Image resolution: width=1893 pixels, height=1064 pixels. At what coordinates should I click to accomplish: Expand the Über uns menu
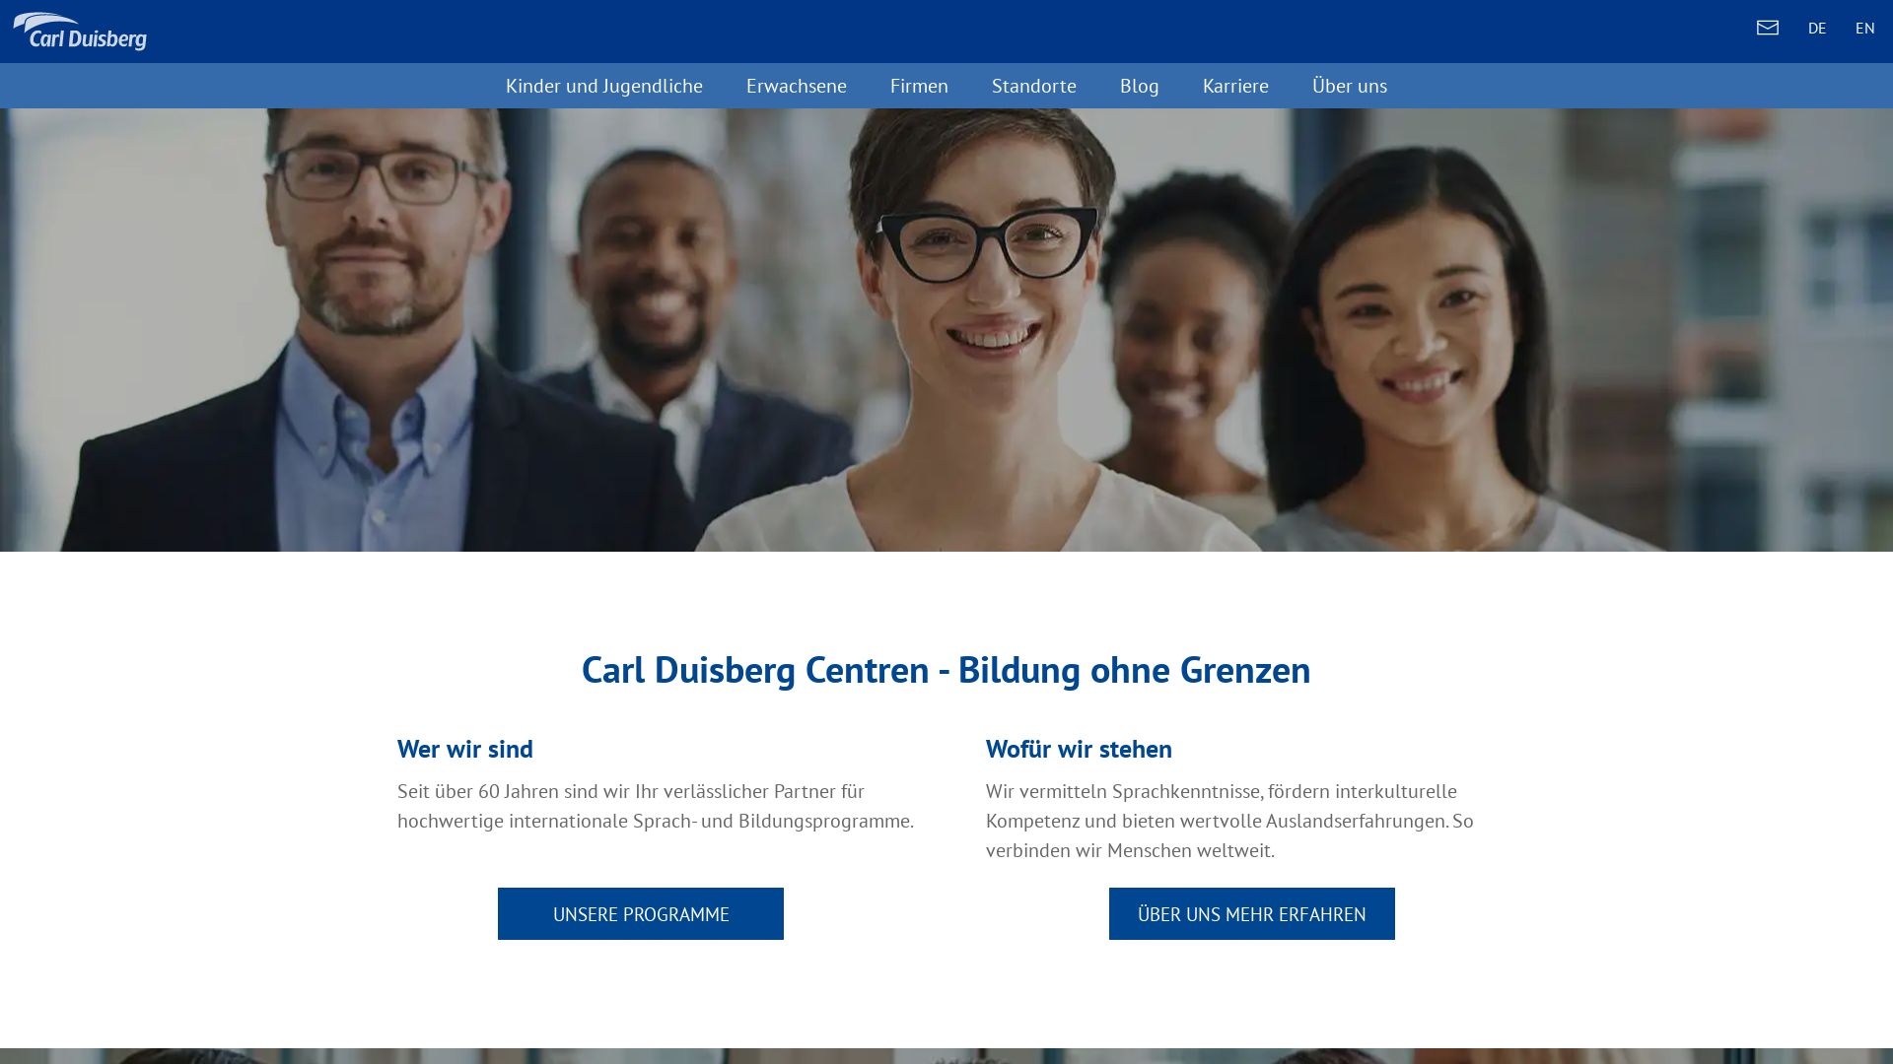[x=1349, y=86]
